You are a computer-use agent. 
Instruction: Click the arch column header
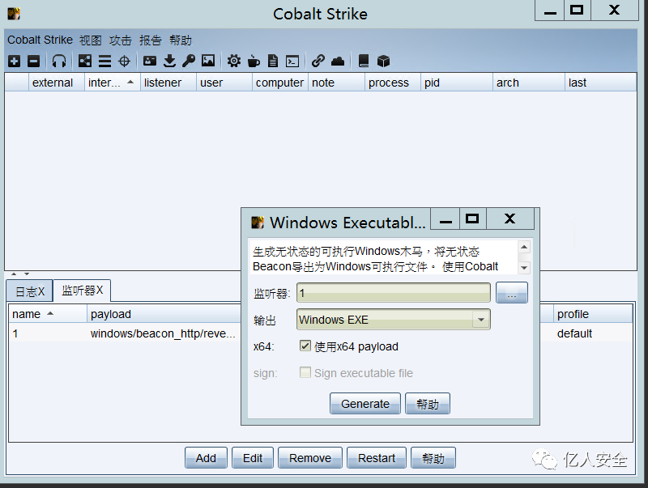click(x=529, y=83)
